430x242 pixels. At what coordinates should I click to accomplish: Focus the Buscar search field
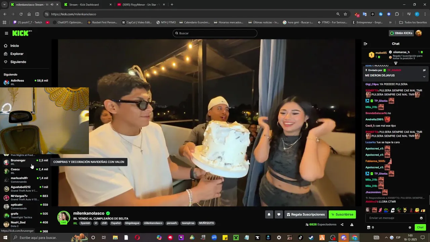pyautogui.click(x=215, y=33)
